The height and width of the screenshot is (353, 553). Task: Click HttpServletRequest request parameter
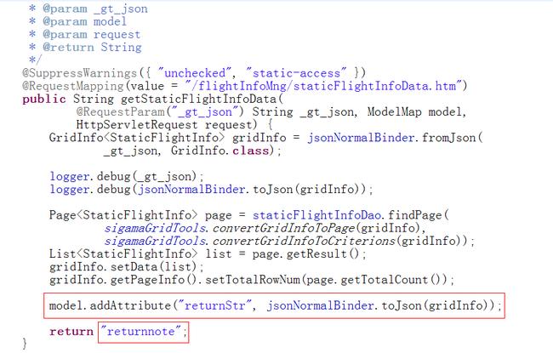[x=167, y=125]
